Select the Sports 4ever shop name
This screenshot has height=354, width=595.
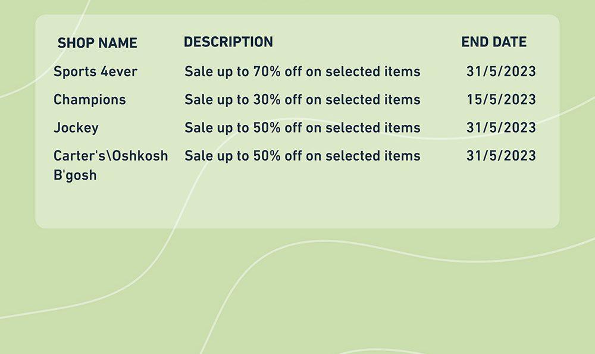(x=95, y=71)
